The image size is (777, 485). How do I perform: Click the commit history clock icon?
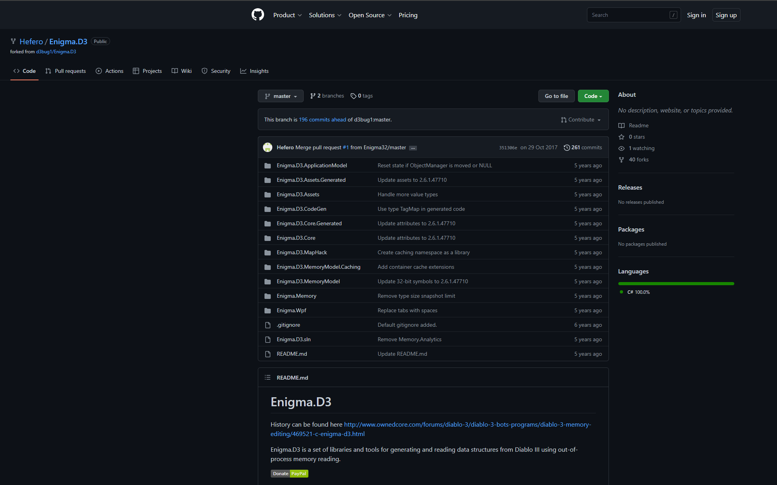(567, 147)
